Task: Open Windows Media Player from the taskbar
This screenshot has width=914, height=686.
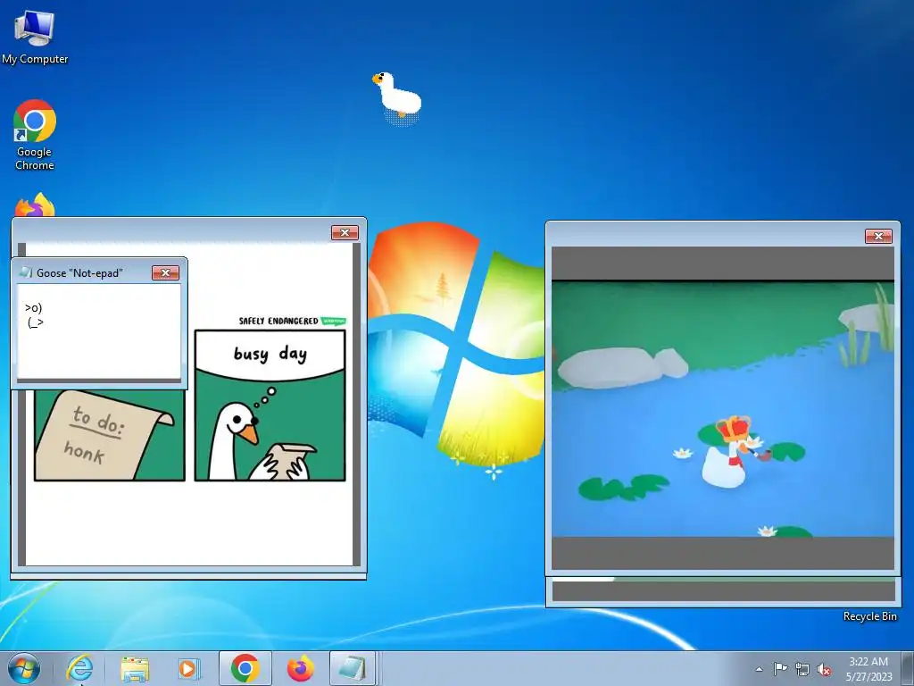Action: pyautogui.click(x=189, y=668)
